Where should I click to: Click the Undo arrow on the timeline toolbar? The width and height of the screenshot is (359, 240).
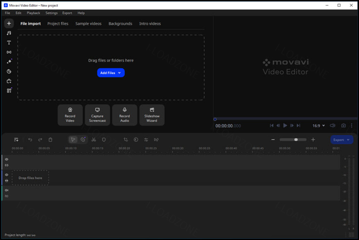(30, 140)
